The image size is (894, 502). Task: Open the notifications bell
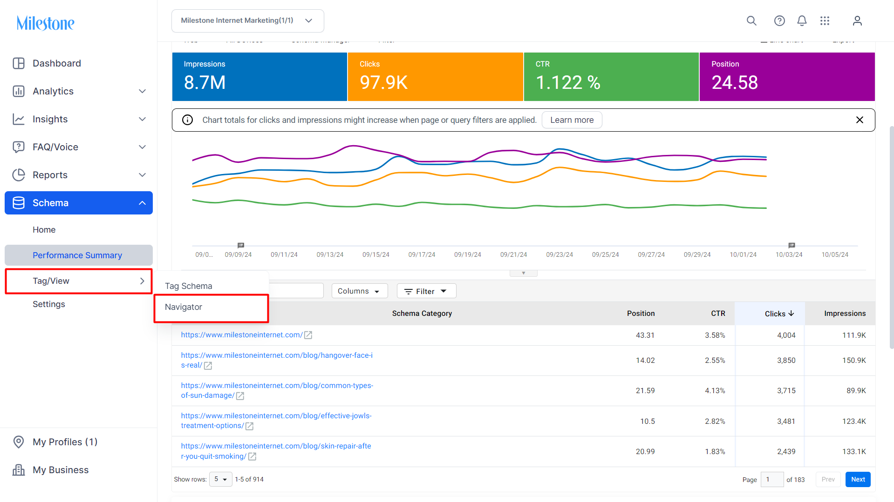pyautogui.click(x=802, y=20)
